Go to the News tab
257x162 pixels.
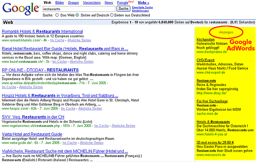(x=109, y=3)
